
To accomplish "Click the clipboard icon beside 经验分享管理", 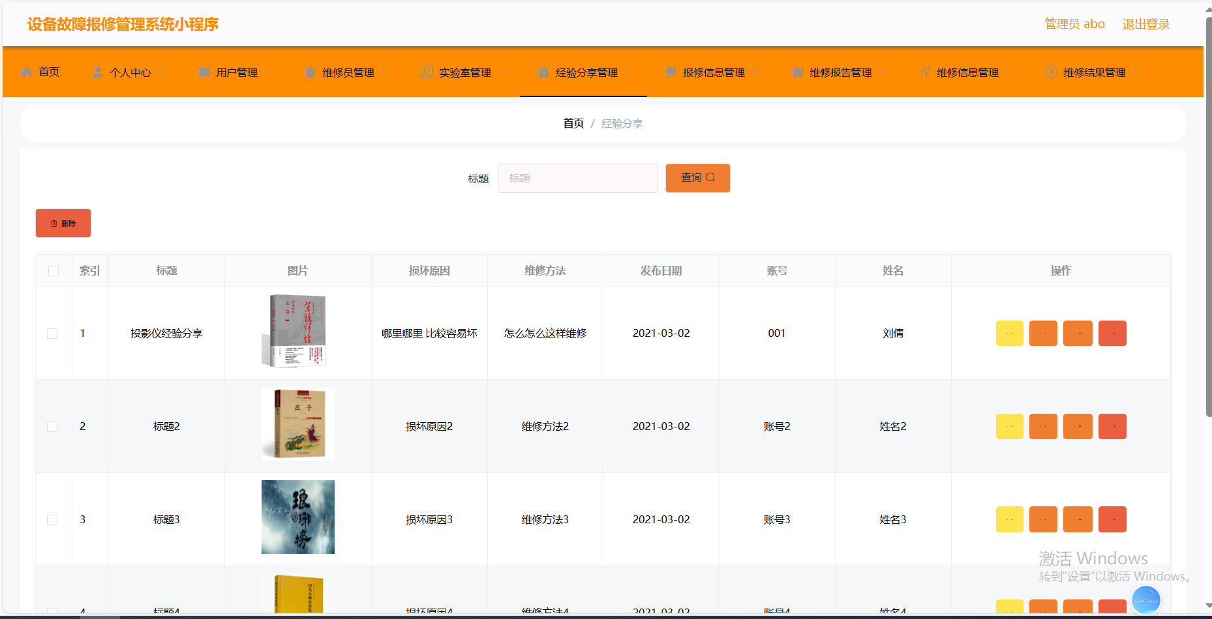I will (543, 72).
